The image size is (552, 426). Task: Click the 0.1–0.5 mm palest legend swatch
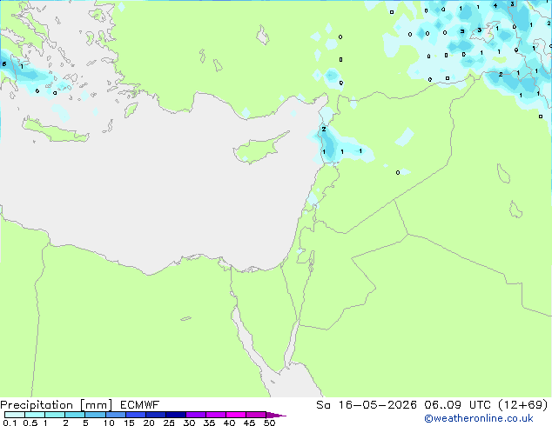[x=15, y=415]
